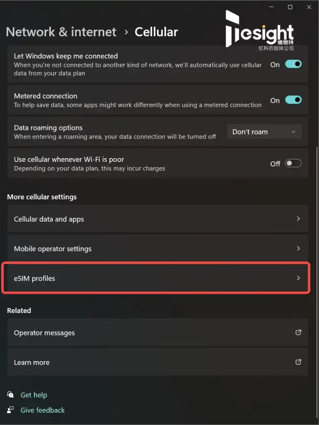Open the Get help link
Screen dimensions: 319x425
pyautogui.click(x=34, y=395)
